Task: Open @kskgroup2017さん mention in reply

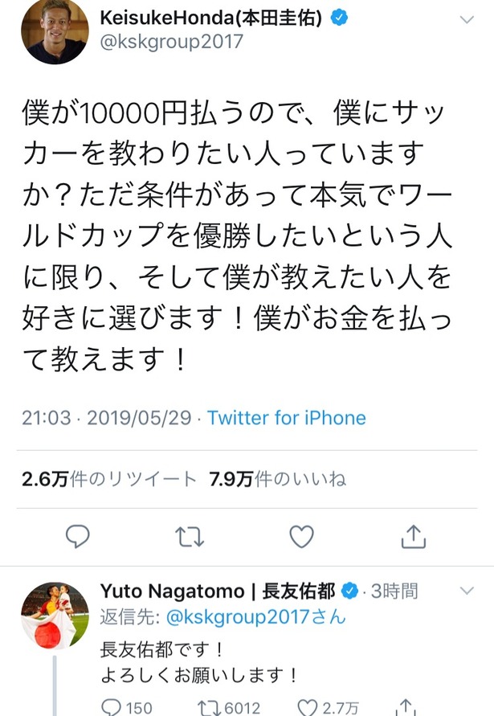Action: [x=255, y=617]
